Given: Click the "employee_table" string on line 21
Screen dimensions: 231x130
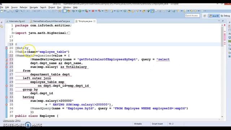Looking at the screenshot, I should click(x=53, y=52).
